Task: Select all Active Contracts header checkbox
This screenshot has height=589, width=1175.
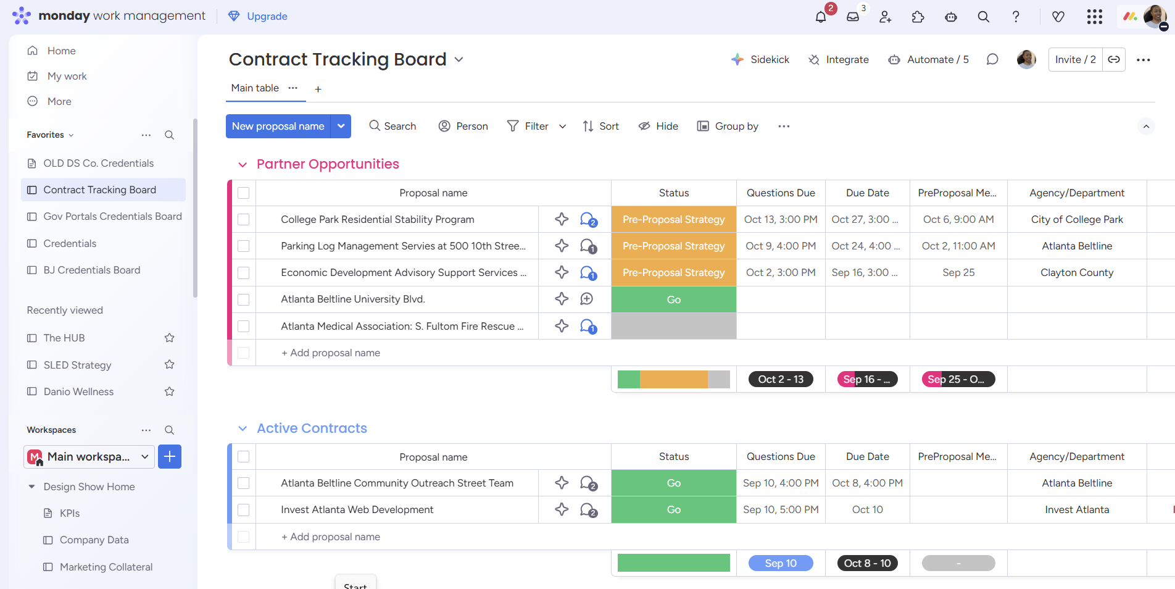Action: pyautogui.click(x=244, y=457)
